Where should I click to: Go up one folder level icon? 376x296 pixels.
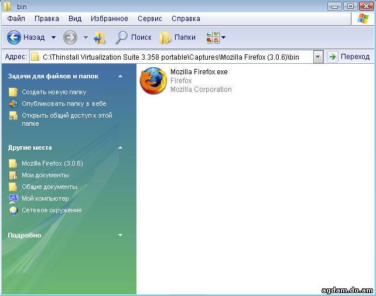coord(100,37)
